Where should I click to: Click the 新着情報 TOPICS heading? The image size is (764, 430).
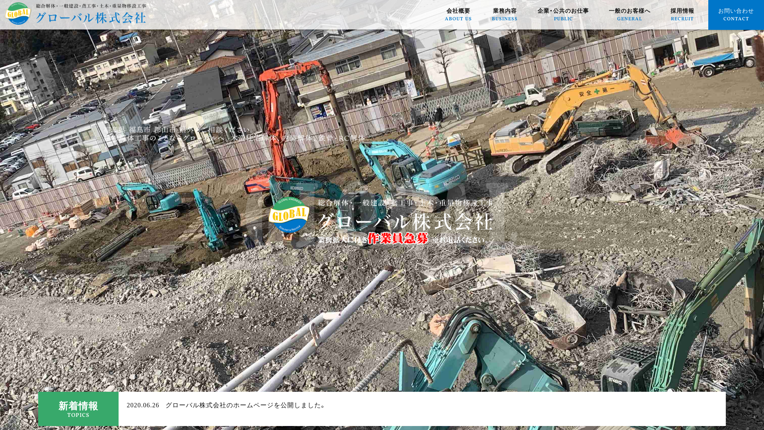(x=78, y=407)
